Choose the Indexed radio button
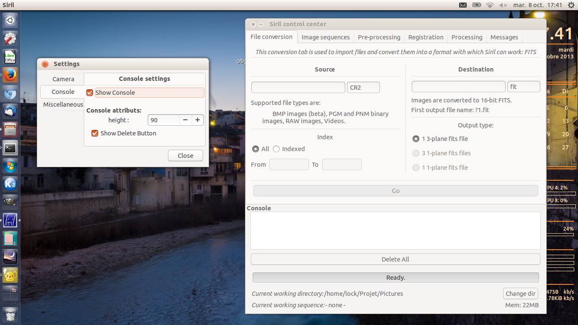 (276, 149)
